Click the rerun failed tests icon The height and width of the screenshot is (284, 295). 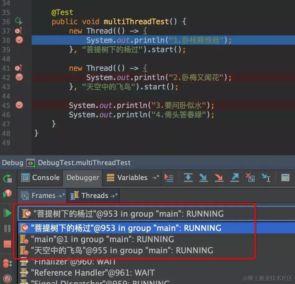click(7, 194)
